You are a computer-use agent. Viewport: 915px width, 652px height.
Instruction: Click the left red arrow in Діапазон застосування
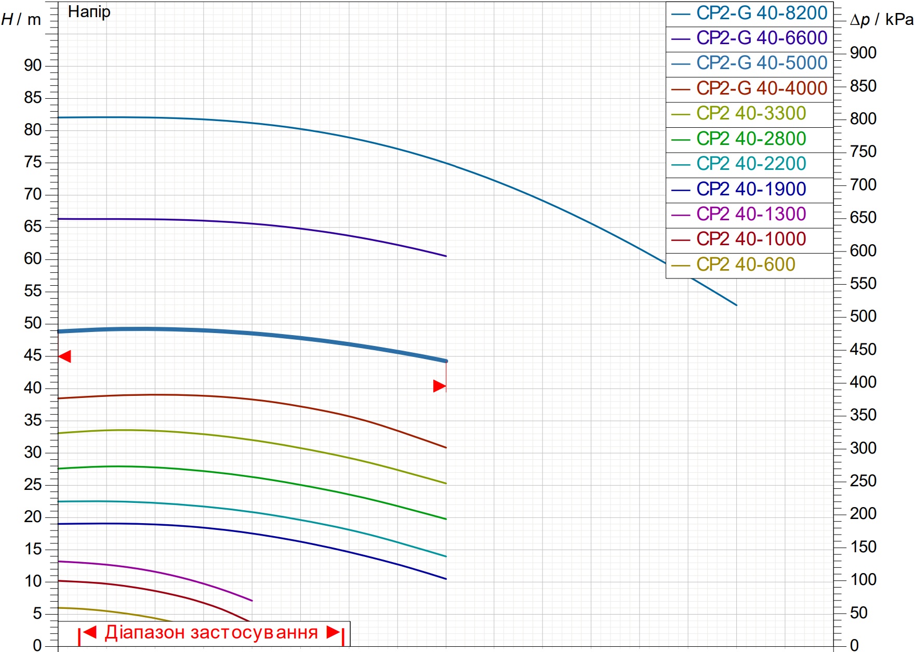90,632
